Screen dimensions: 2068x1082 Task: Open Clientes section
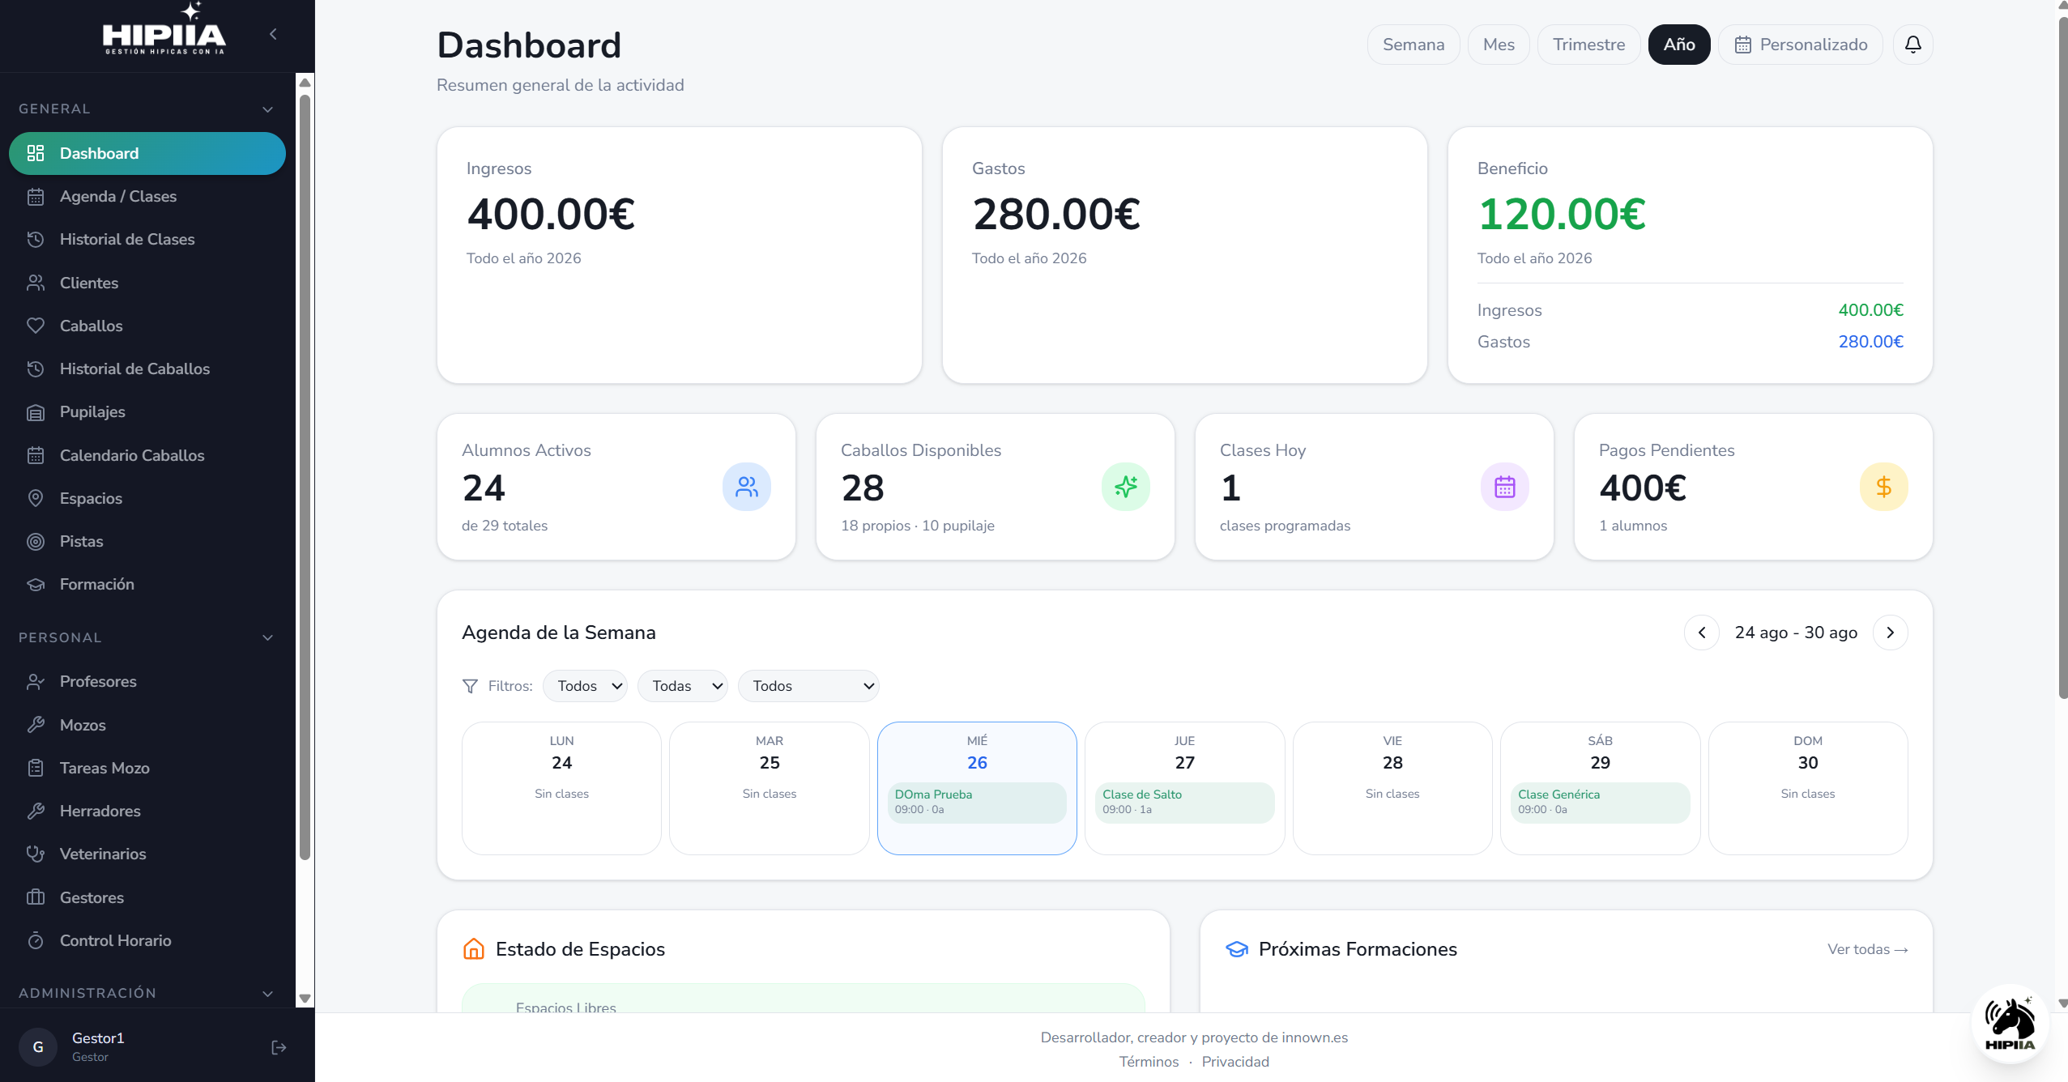click(147, 283)
